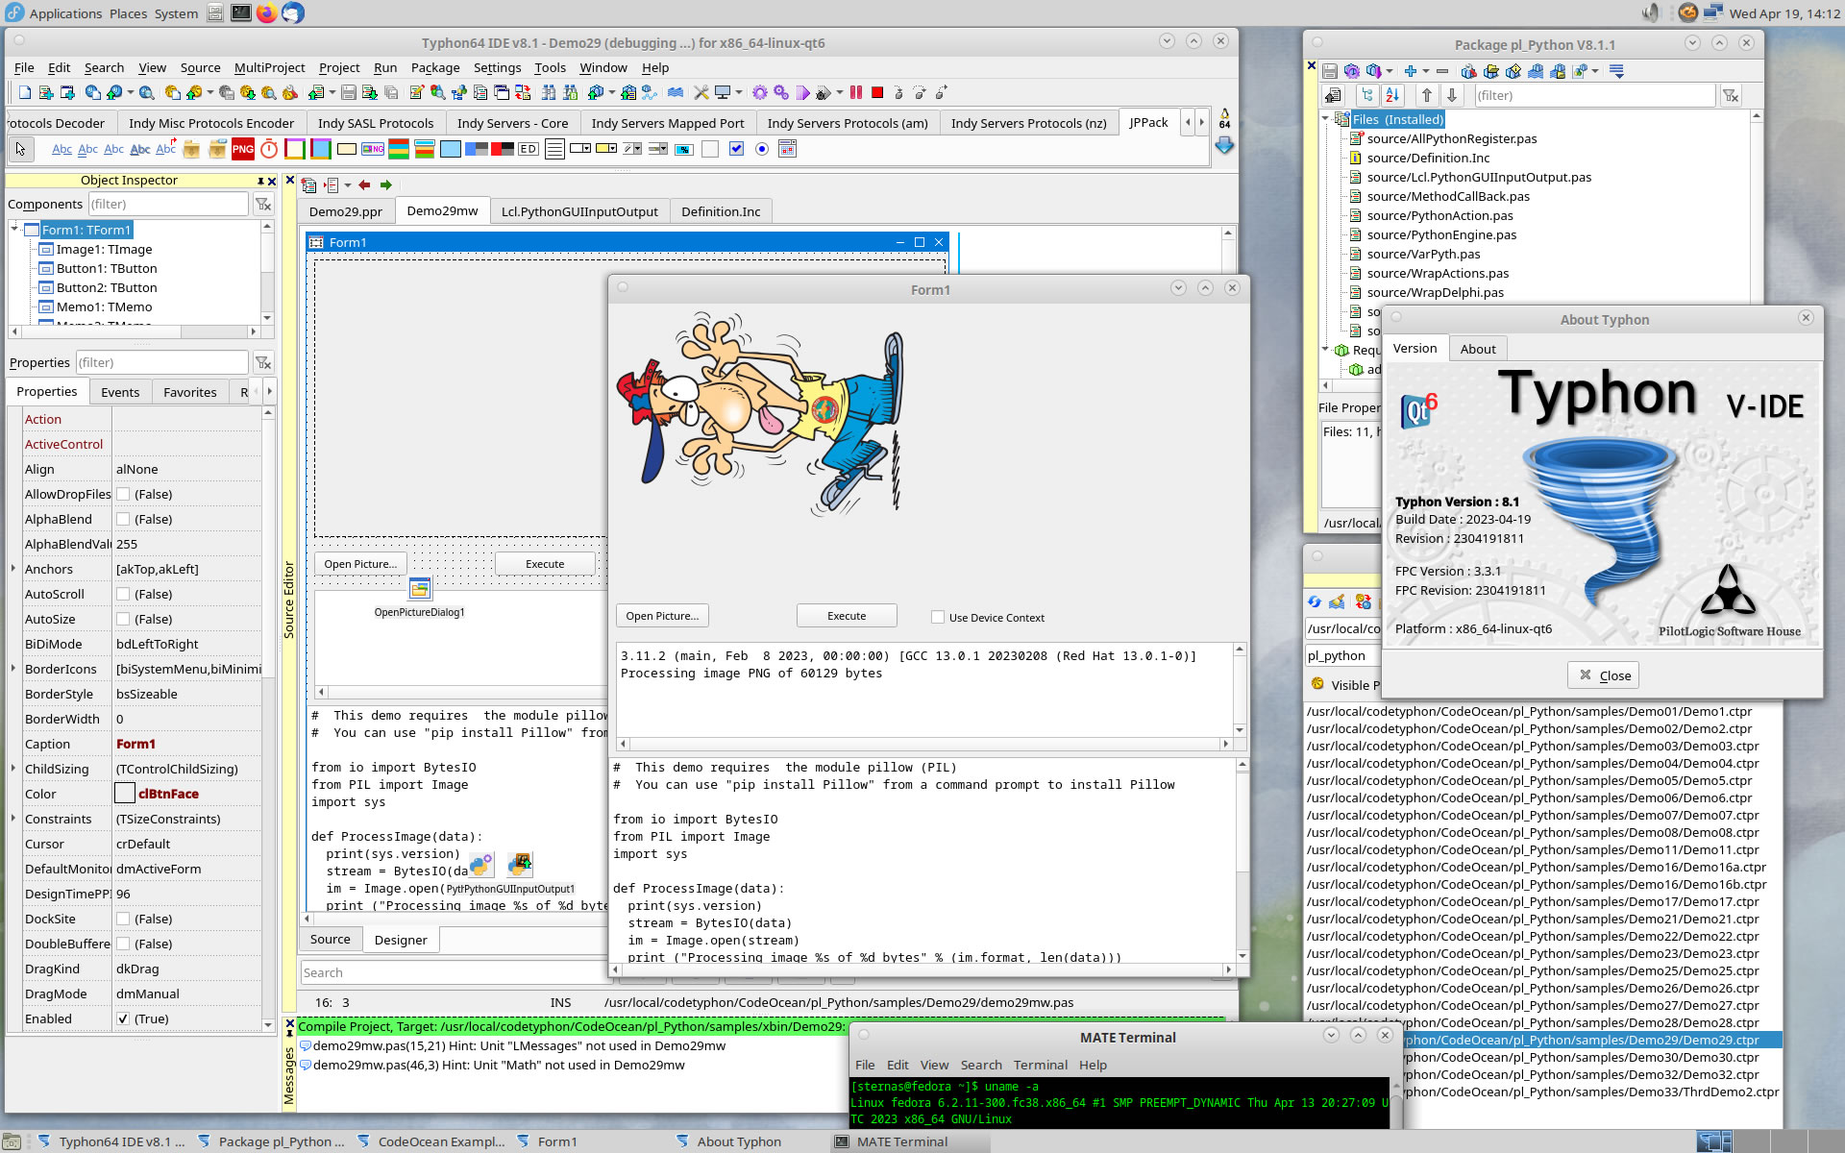This screenshot has width=1845, height=1153.
Task: Click the minus Remove icon in Package window
Action: pyautogui.click(x=1442, y=71)
